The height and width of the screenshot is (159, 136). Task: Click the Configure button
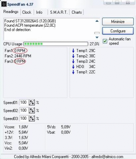pyautogui.click(x=118, y=31)
